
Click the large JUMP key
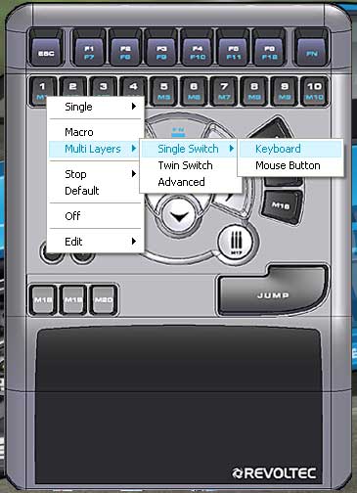point(273,291)
